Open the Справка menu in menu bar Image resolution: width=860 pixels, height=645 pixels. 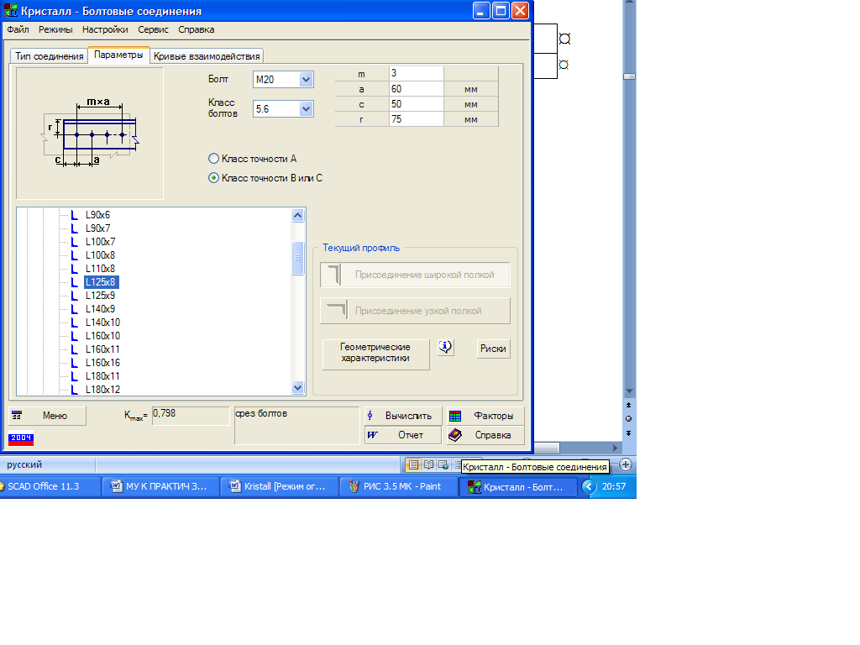coord(196,29)
